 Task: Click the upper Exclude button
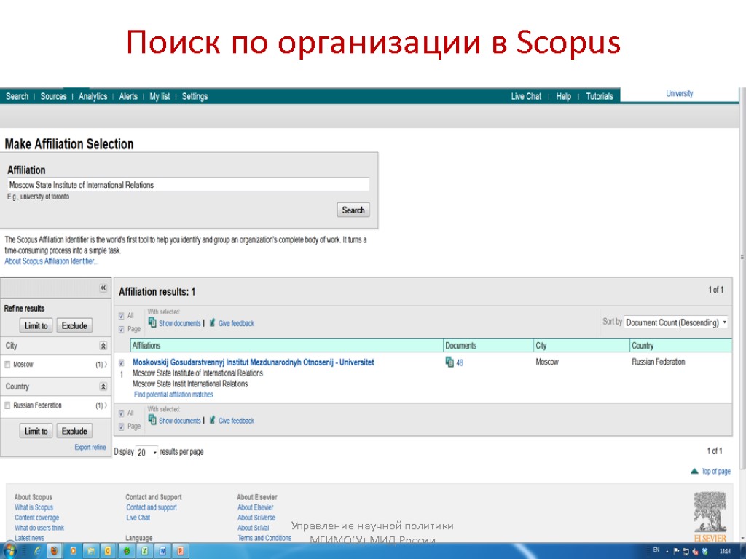click(x=74, y=325)
